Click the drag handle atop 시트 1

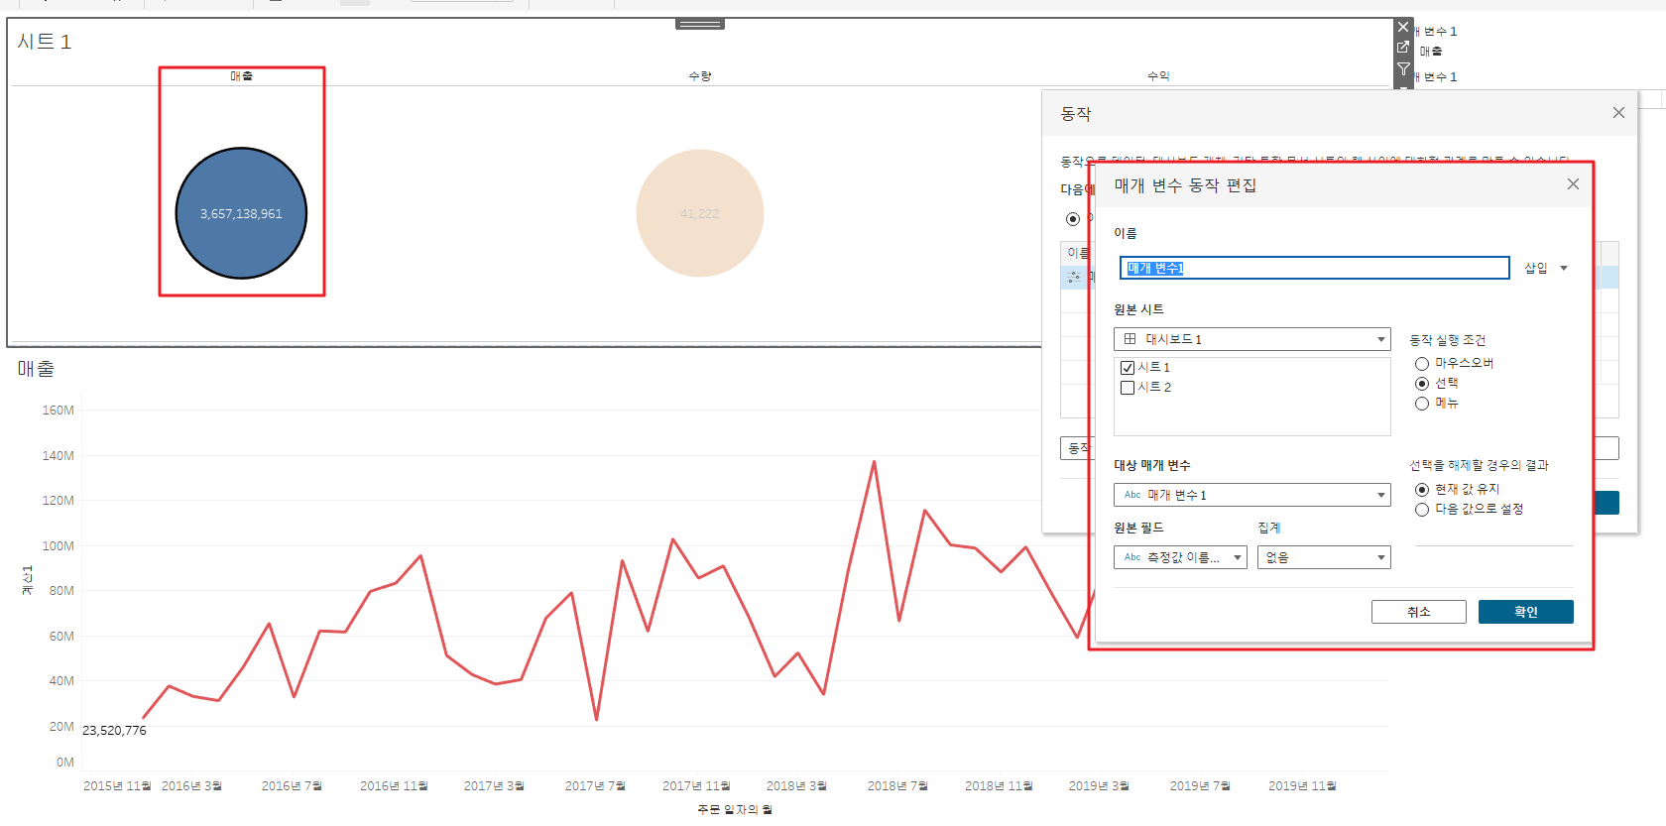pos(700,24)
